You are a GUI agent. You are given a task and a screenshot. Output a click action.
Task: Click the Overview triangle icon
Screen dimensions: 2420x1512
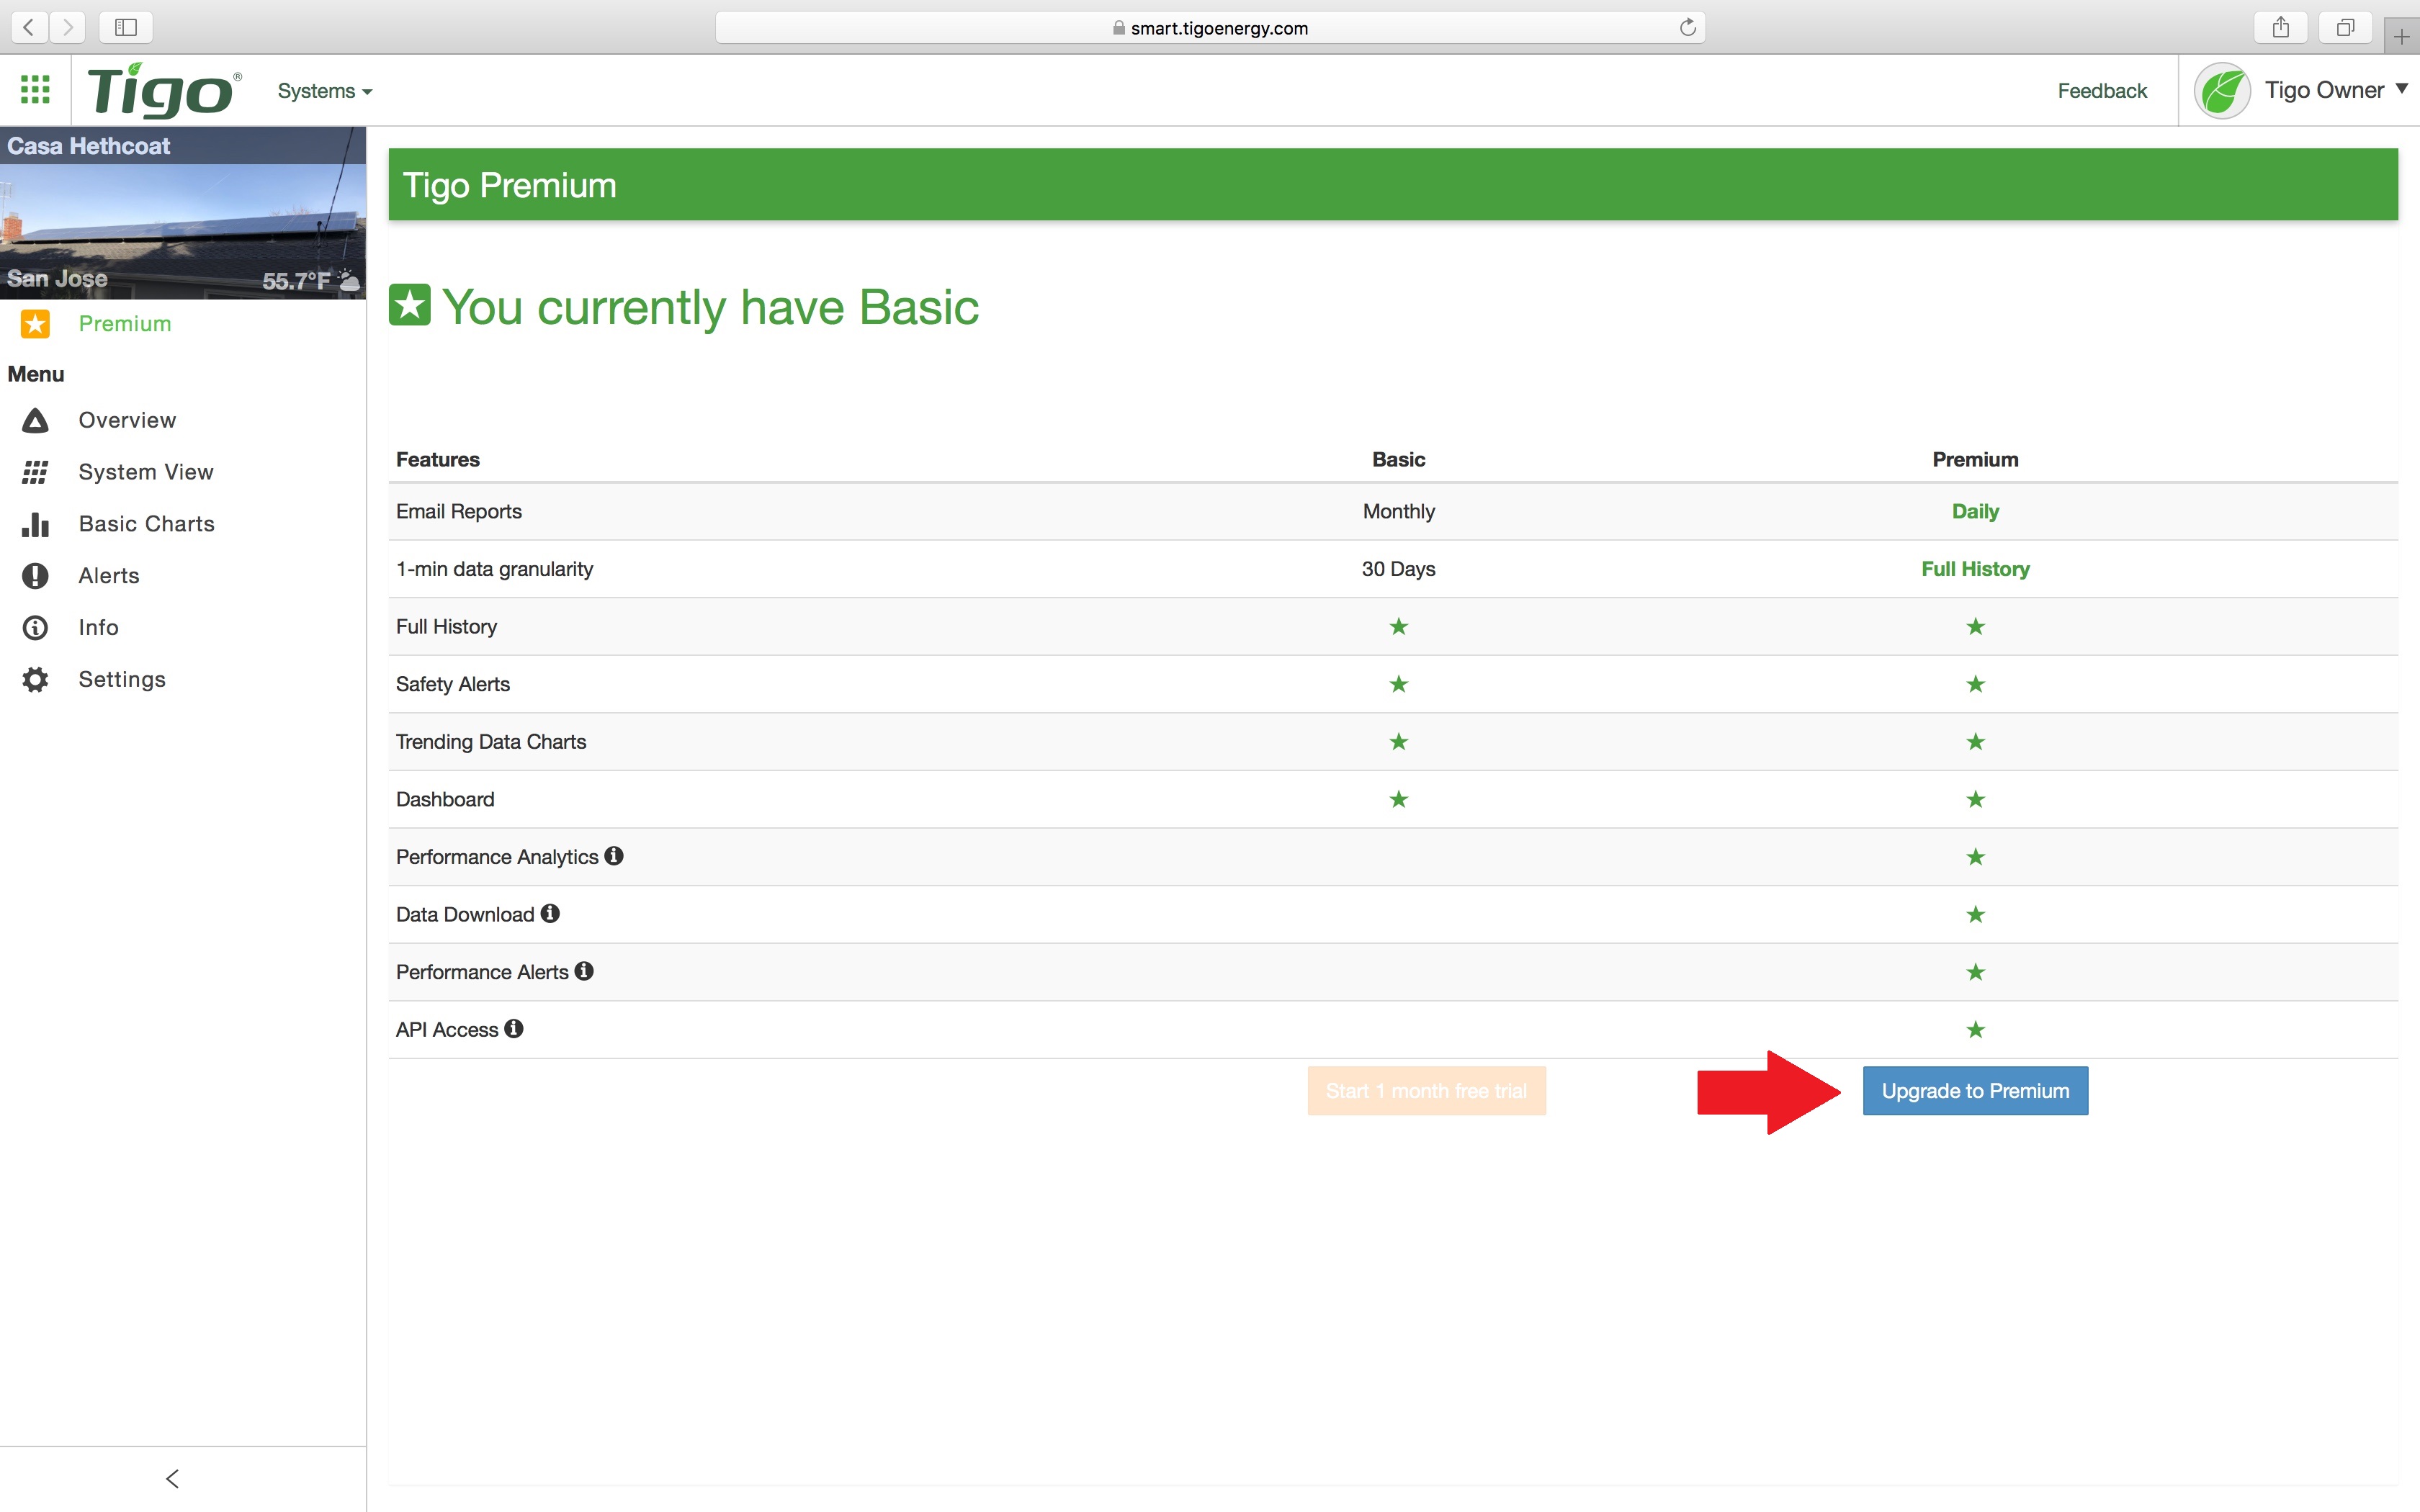[x=35, y=420]
